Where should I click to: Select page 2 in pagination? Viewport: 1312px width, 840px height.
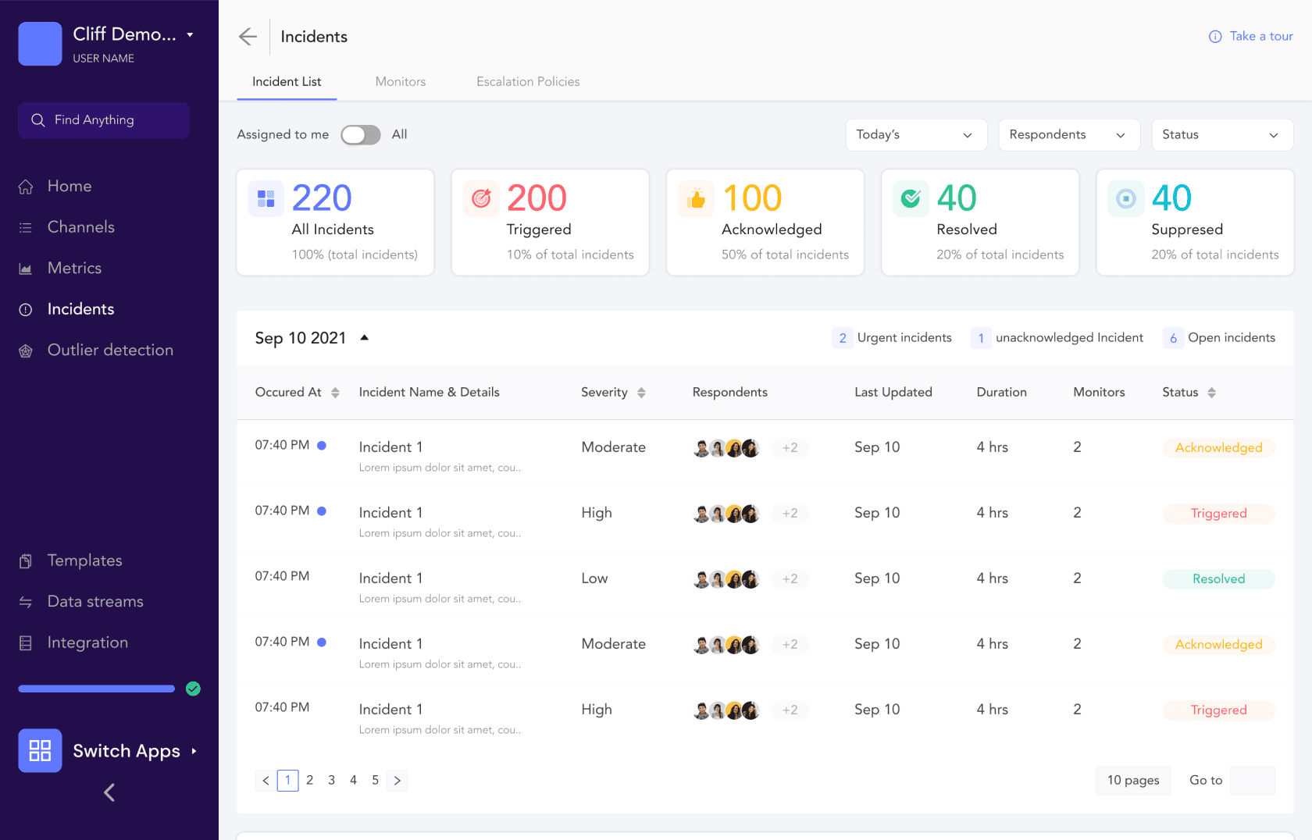(x=310, y=781)
